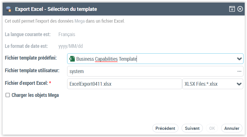
Task: Focus the user template field containing system
Action: pos(149,71)
